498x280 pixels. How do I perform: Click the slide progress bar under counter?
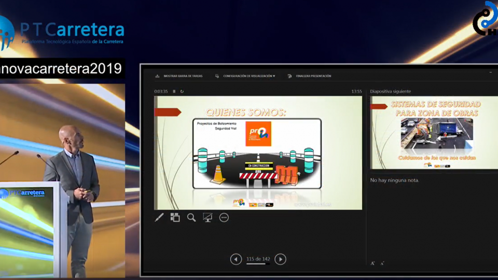pos(258,264)
